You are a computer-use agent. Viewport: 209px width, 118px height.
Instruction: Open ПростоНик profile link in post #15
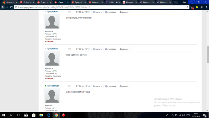[x=52, y=12]
